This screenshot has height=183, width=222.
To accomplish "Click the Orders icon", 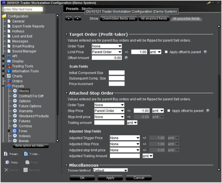I will click(9, 81).
